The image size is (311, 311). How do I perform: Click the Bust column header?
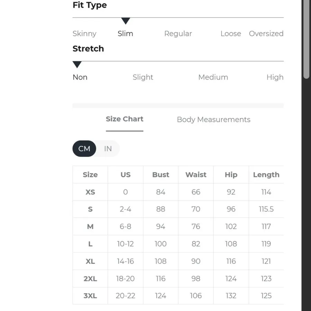coord(161,175)
